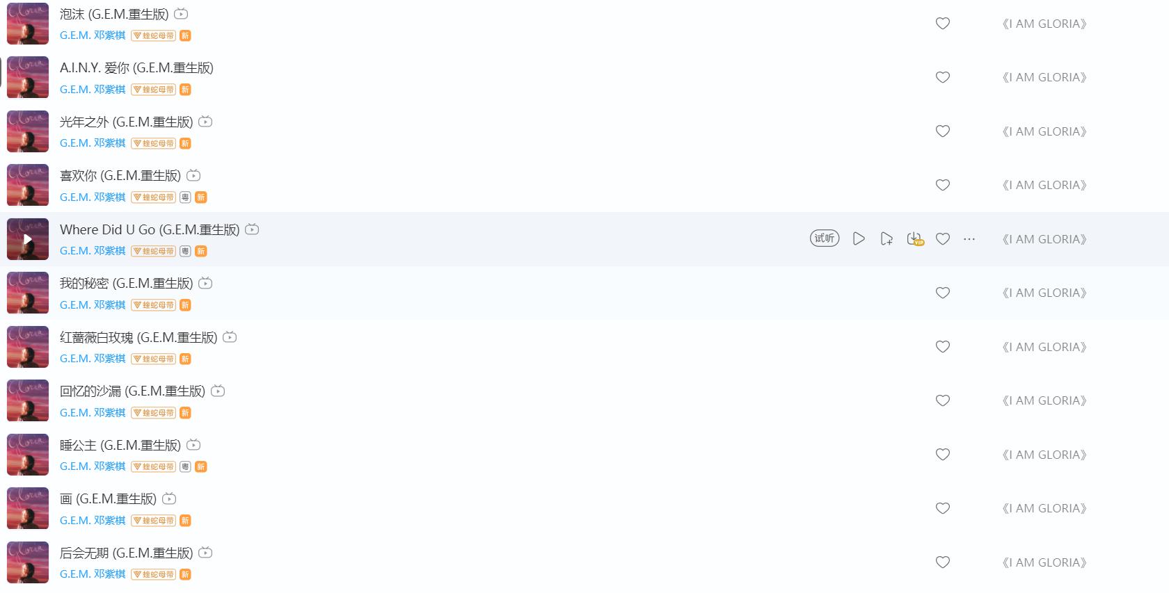
Task: Click the 试听 preview button
Action: (x=825, y=238)
